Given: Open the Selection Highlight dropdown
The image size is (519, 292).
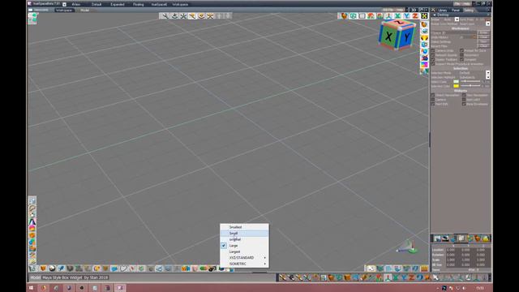Looking at the screenshot, I should (487, 77).
